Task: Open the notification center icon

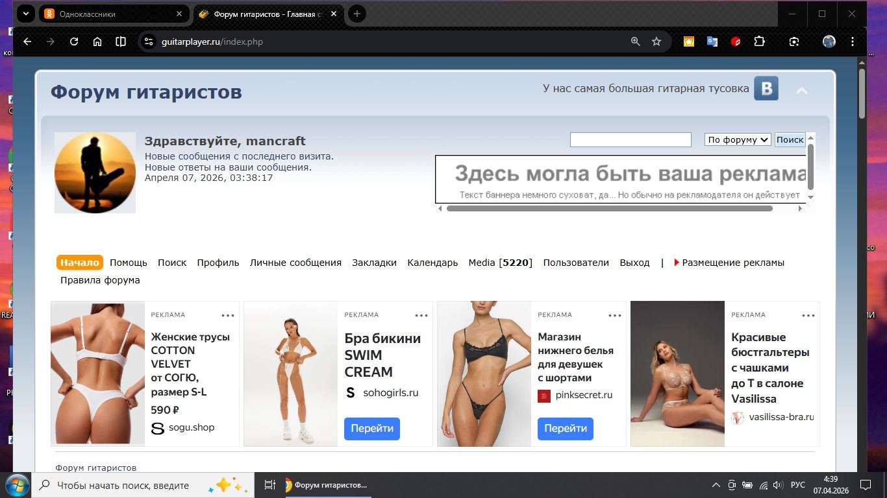Action: [x=865, y=485]
